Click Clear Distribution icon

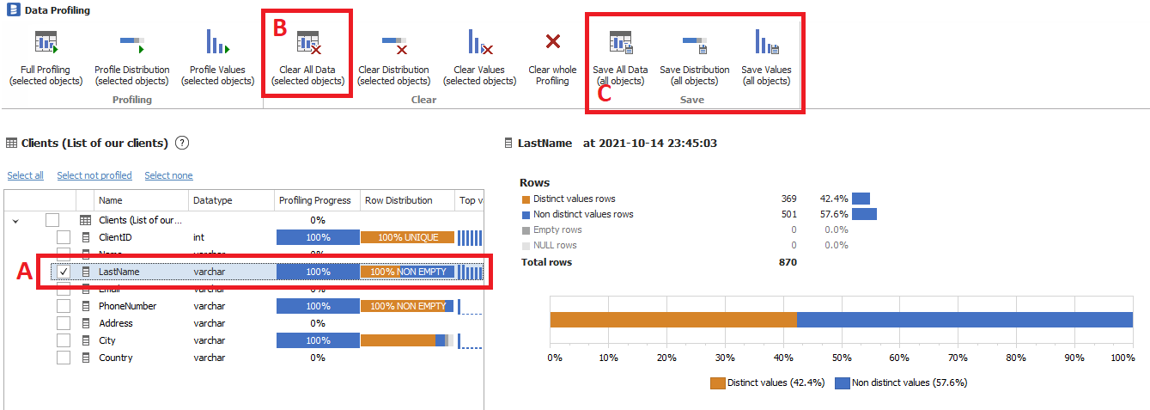pyautogui.click(x=393, y=43)
